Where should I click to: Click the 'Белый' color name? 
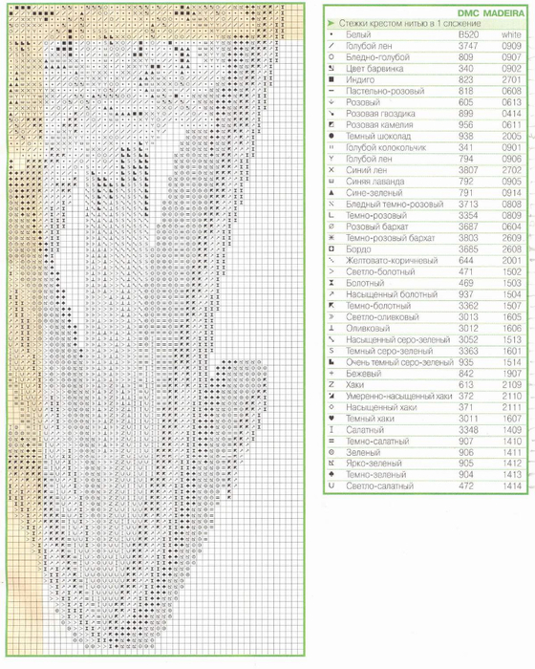pyautogui.click(x=358, y=34)
